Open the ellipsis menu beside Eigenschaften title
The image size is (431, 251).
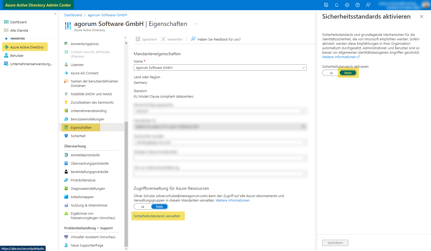[196, 24]
